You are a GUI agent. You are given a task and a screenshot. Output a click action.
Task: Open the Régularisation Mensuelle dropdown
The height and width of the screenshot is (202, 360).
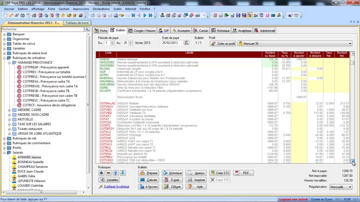point(350,187)
